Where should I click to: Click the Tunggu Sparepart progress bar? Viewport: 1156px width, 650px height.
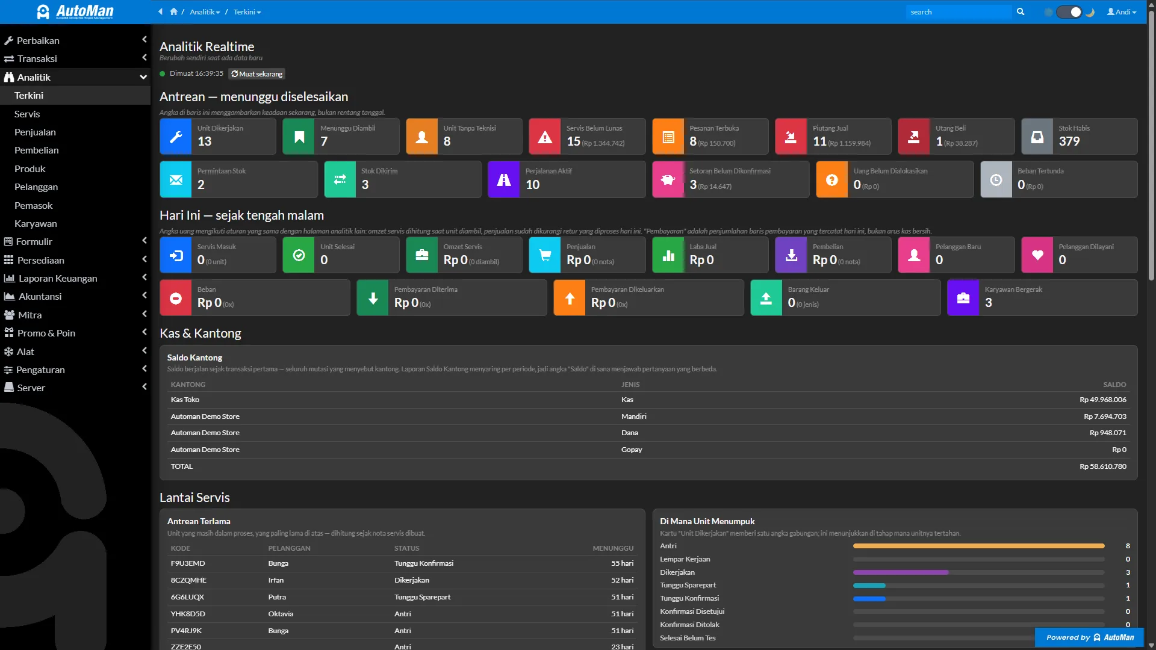pyautogui.click(x=979, y=585)
